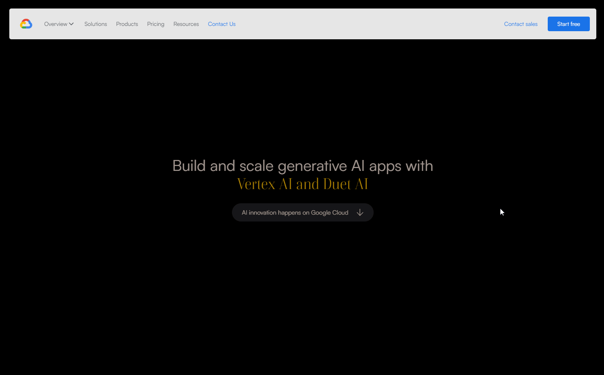
Task: Click the down arrow icon in the AI innovation pill
Action: [360, 213]
